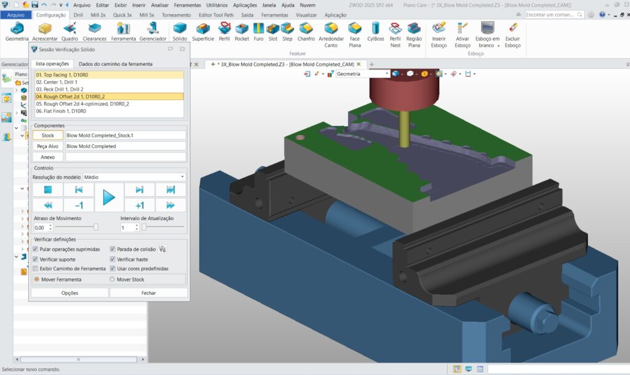Choose the Pocket feature tool
This screenshot has height=375, width=630.
pos(241,31)
